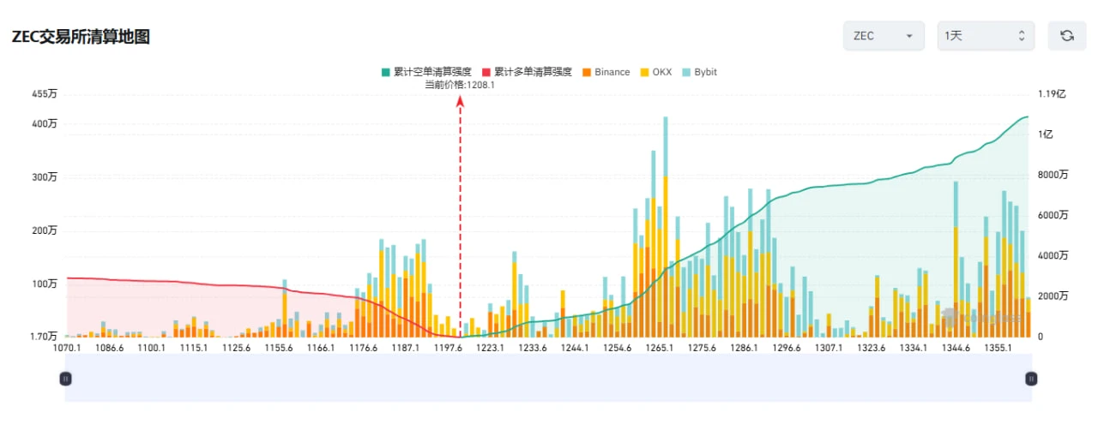The image size is (1098, 436).
Task: Click the ZEC交易所清算地图 title
Action: pyautogui.click(x=81, y=37)
